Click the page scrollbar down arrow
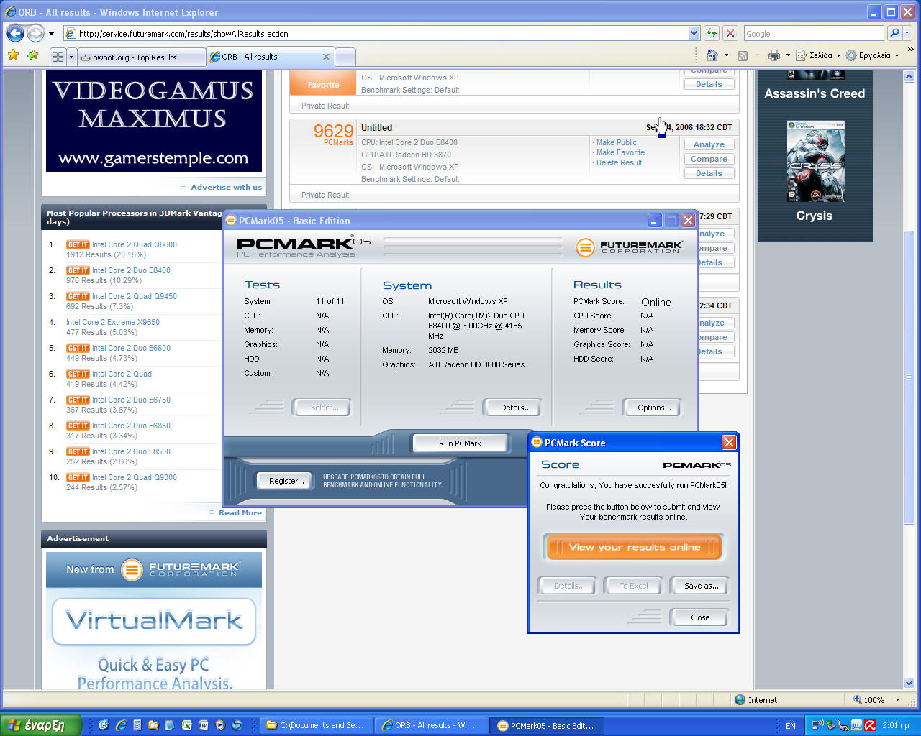 [x=909, y=683]
